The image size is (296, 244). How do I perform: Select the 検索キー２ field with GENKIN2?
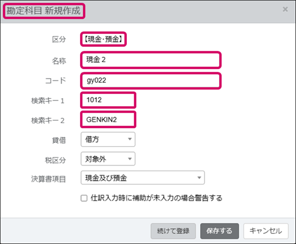point(108,120)
